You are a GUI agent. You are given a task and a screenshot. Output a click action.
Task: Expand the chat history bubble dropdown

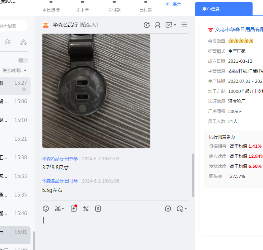182,208
